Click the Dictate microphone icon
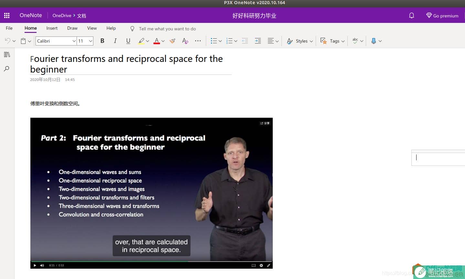The image size is (465, 279). pyautogui.click(x=374, y=41)
